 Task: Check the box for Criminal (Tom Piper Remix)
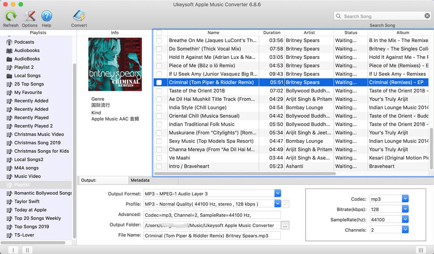159,82
